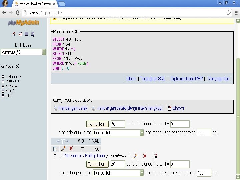Click Terangkan SQL link
Image resolution: width=240 pixels, height=180 pixels.
153,79
